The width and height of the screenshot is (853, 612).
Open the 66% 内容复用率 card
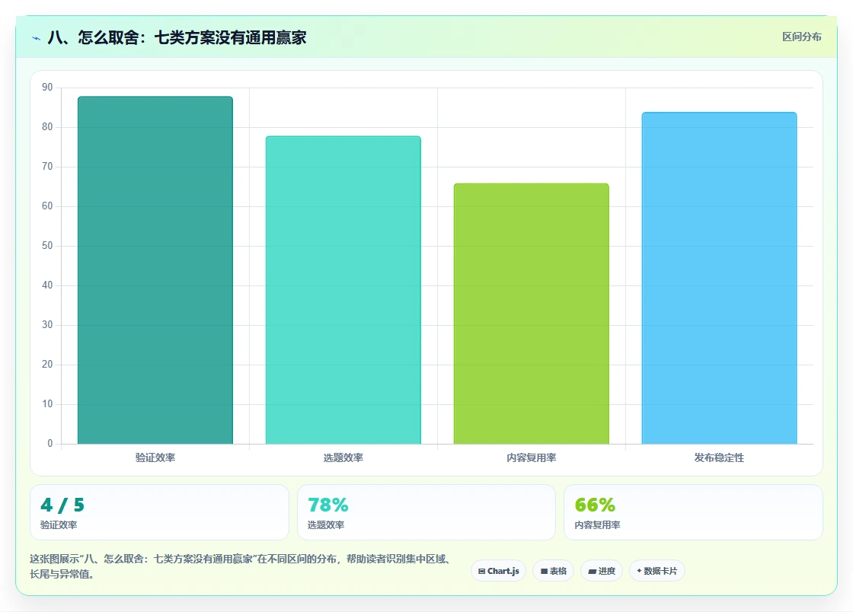694,512
